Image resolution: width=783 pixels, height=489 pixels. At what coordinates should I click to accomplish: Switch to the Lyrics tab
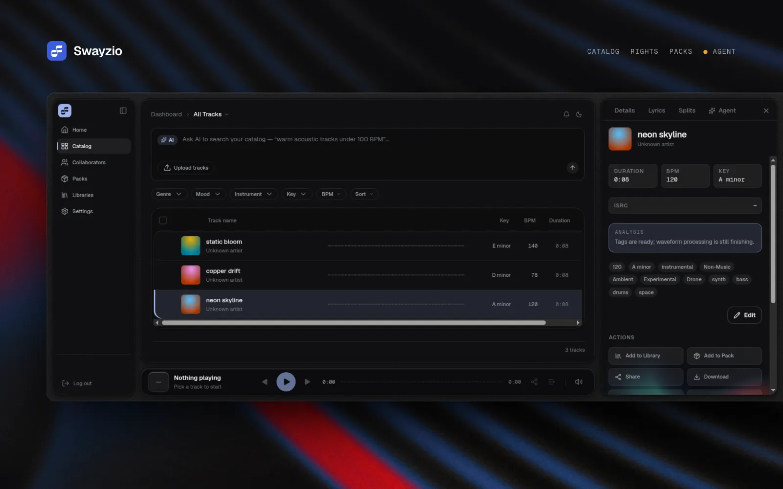pos(657,111)
